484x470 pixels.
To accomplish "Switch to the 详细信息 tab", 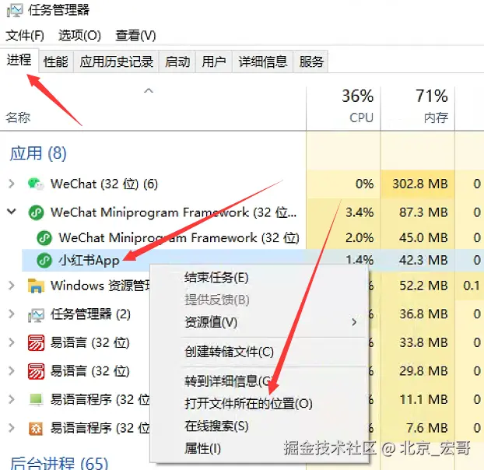I will point(263,61).
